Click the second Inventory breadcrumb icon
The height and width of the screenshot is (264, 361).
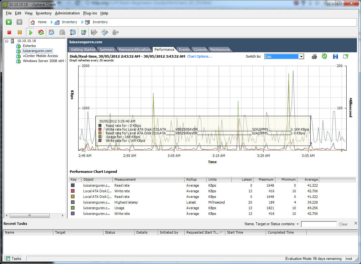click(x=88, y=22)
